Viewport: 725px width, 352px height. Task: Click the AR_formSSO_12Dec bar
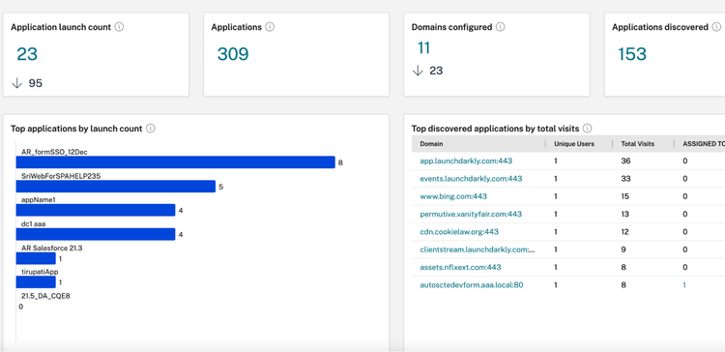coord(175,162)
